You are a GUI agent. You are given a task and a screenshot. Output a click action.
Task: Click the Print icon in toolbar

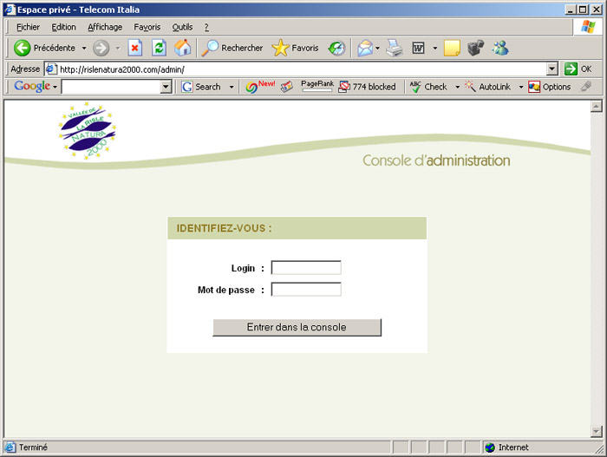point(395,48)
